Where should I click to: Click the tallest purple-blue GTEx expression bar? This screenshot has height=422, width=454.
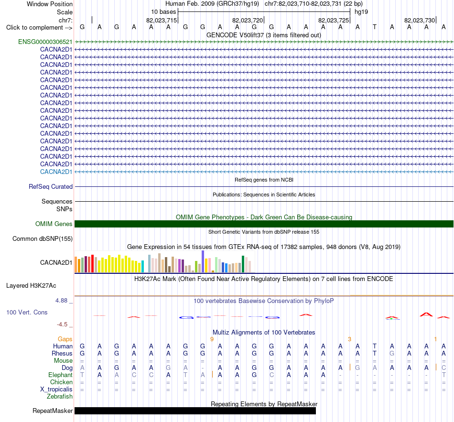(203, 261)
